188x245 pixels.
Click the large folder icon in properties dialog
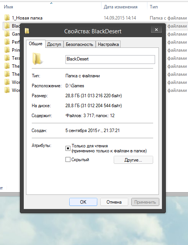pos(37,59)
